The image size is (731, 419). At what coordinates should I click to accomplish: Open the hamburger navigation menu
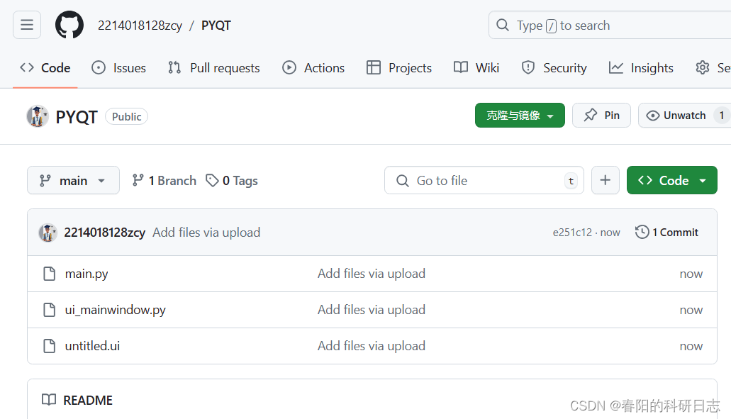click(27, 25)
